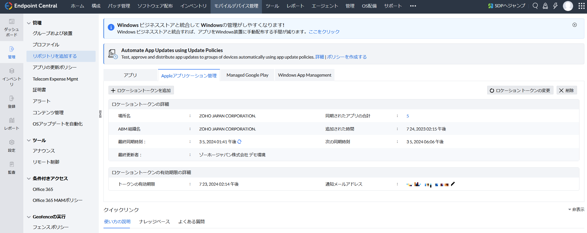Collapse the 管理 section in navigation

[29, 23]
